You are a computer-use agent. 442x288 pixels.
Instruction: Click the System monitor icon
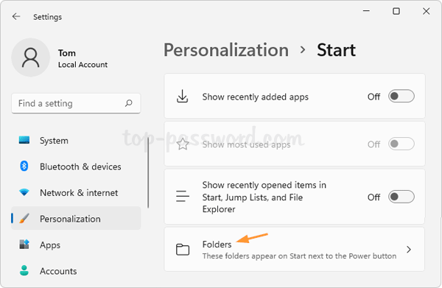click(x=24, y=140)
